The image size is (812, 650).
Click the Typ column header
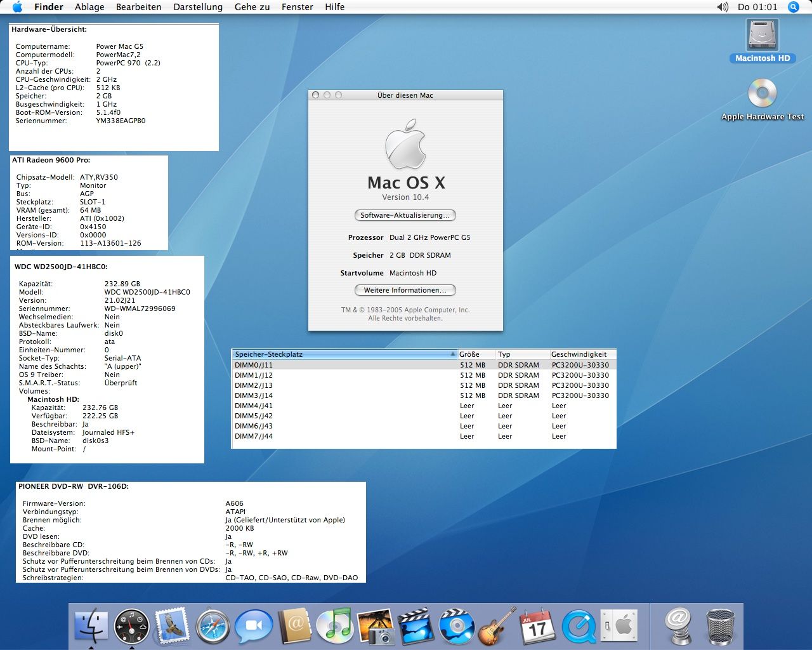pyautogui.click(x=522, y=354)
